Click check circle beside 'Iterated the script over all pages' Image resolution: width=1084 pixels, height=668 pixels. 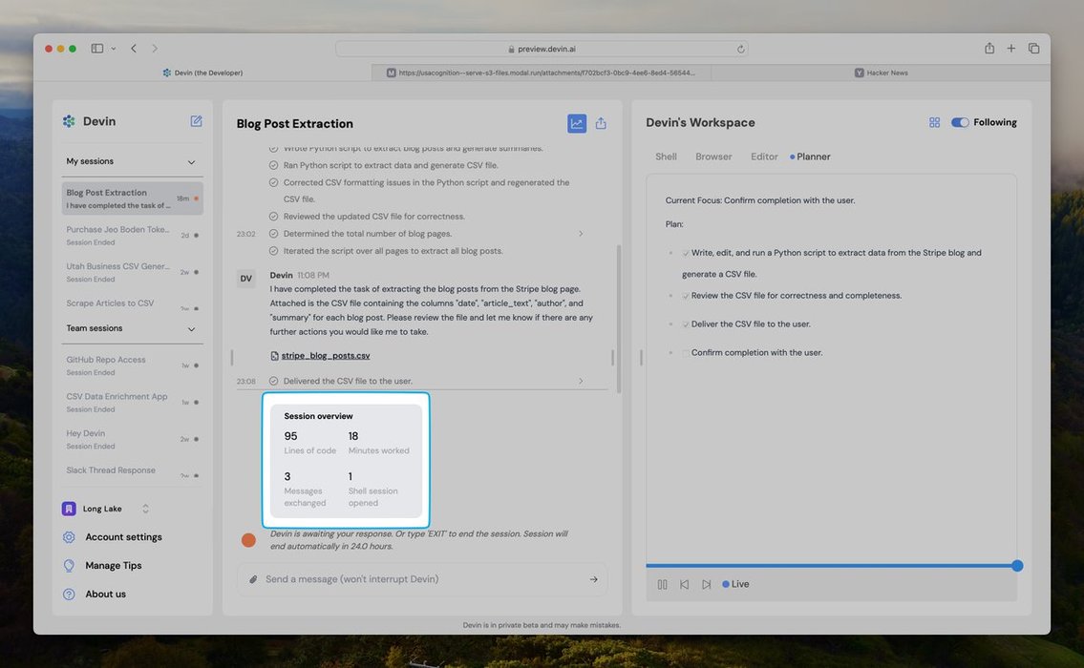pos(274,251)
